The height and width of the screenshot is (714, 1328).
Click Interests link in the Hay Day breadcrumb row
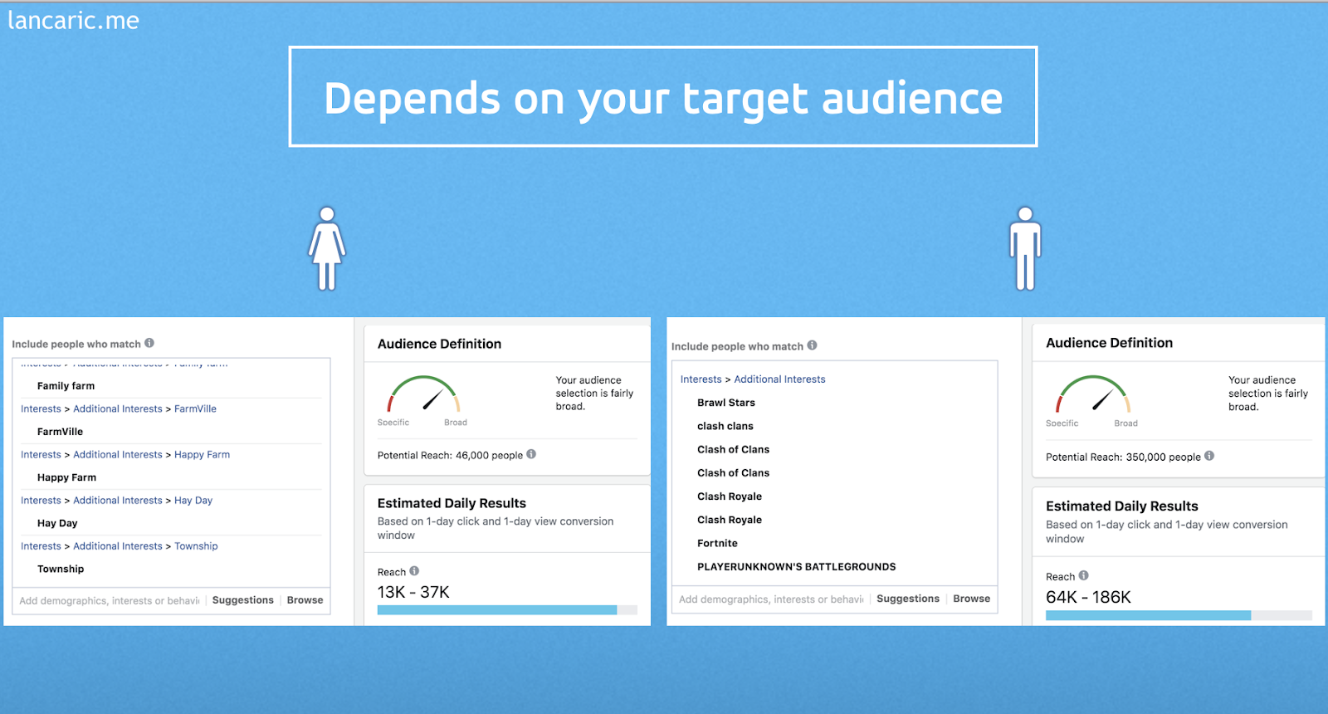41,500
